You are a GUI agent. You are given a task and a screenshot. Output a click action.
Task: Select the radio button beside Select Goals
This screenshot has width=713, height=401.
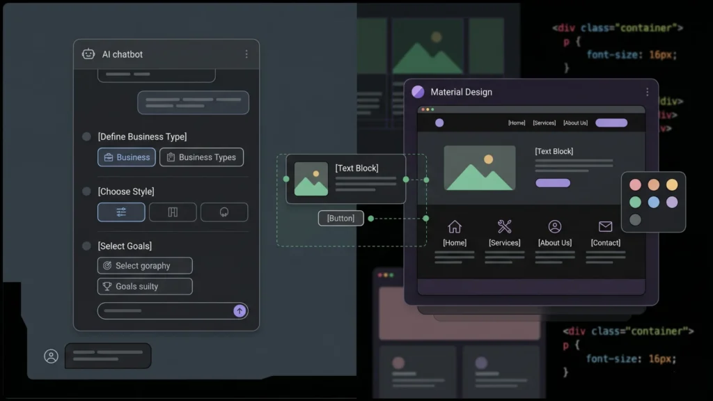[86, 246]
